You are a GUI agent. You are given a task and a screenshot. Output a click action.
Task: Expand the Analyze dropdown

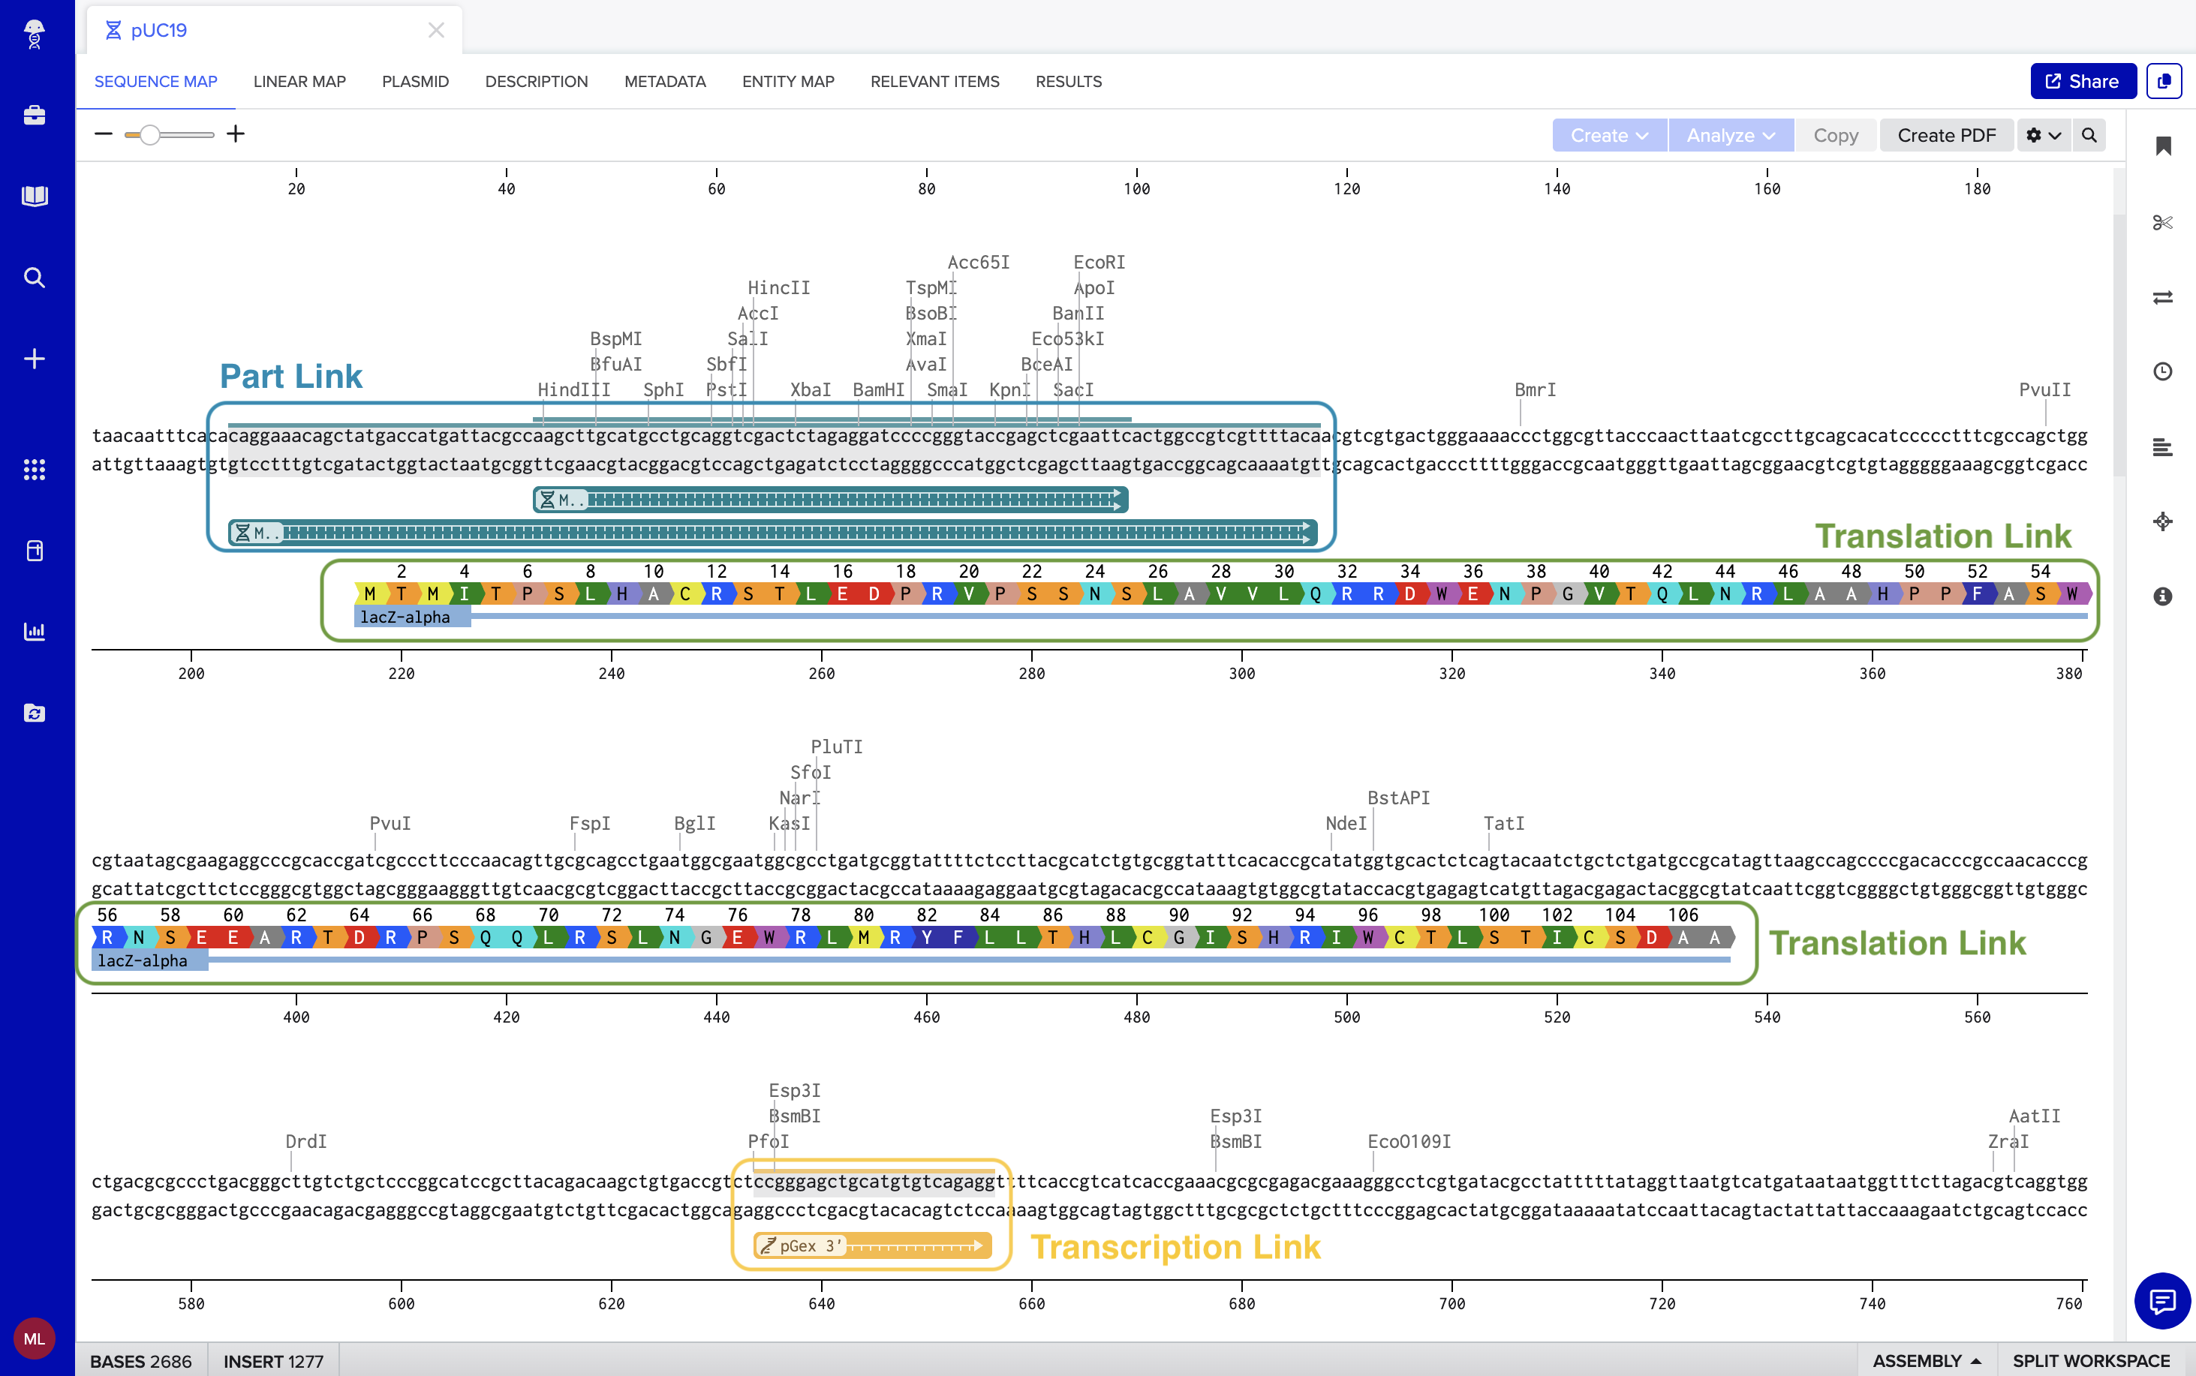(1730, 136)
